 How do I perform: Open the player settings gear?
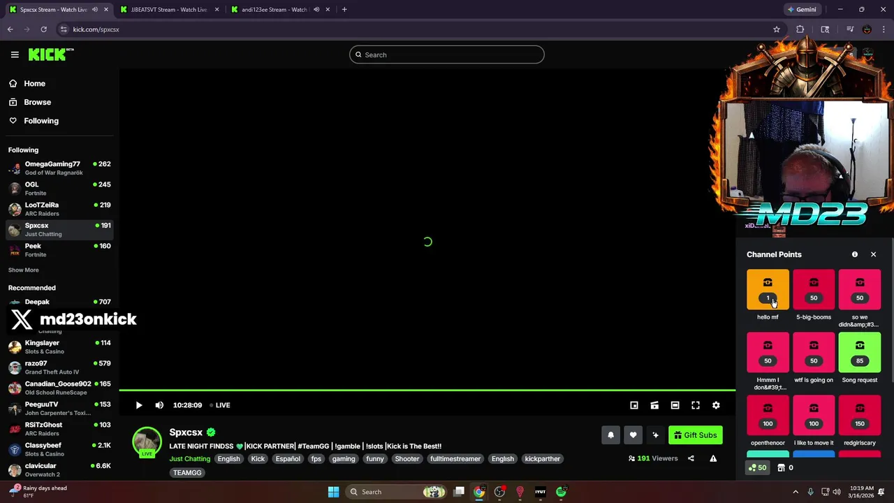click(x=716, y=405)
